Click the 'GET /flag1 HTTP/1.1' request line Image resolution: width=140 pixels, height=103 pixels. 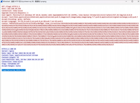[x=11, y=6]
